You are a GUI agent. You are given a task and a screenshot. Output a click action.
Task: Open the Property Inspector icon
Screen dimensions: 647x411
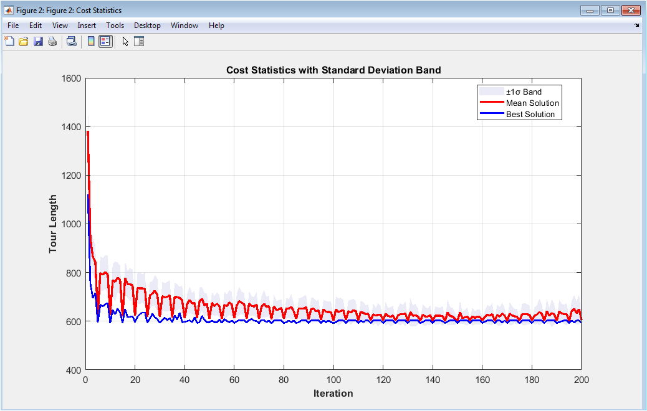point(139,42)
